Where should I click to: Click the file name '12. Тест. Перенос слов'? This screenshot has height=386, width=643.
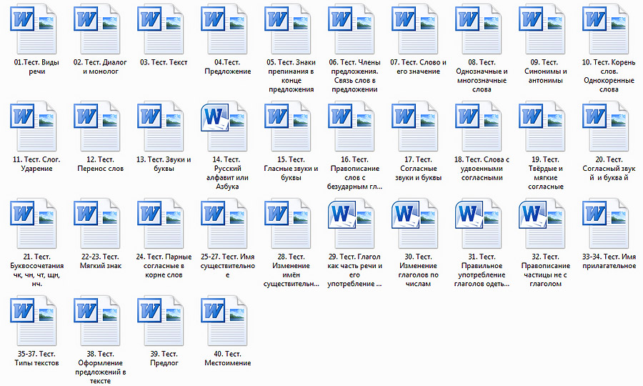point(101,164)
